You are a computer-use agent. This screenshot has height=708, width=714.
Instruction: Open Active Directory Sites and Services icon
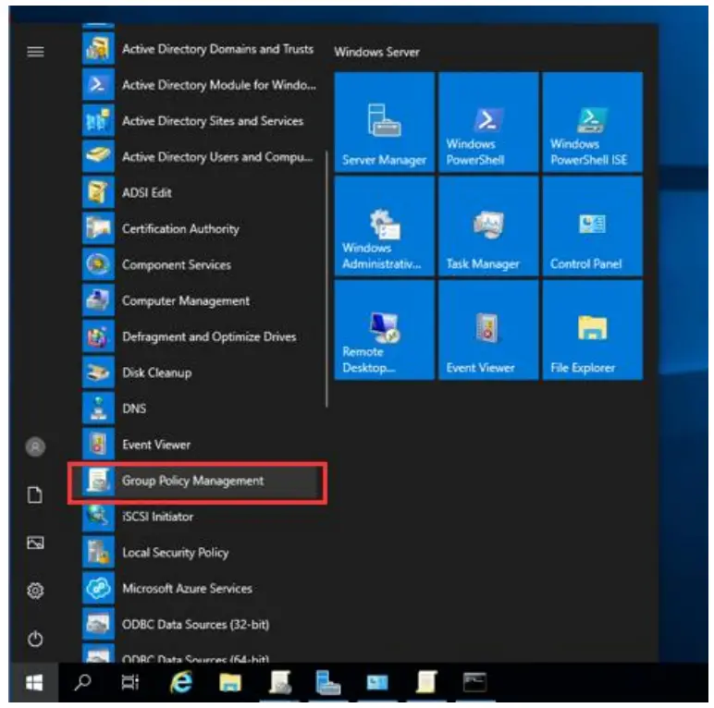coord(98,120)
